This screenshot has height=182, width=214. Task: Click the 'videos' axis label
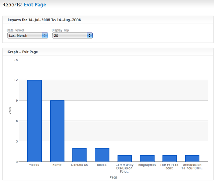(34, 165)
